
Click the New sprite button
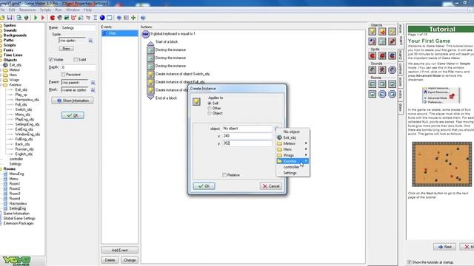pyautogui.click(x=66, y=48)
